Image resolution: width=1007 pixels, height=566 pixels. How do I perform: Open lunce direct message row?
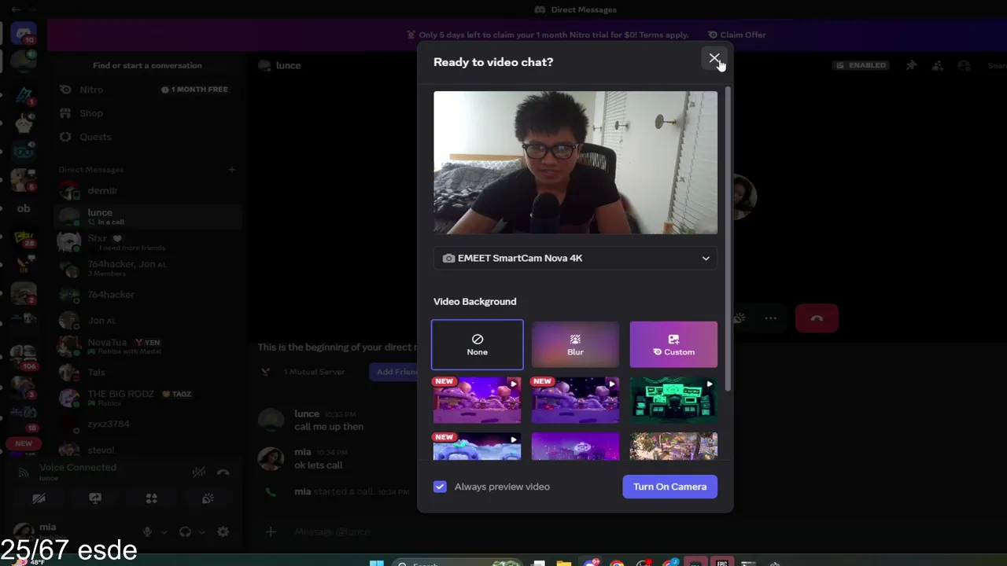pyautogui.click(x=146, y=216)
